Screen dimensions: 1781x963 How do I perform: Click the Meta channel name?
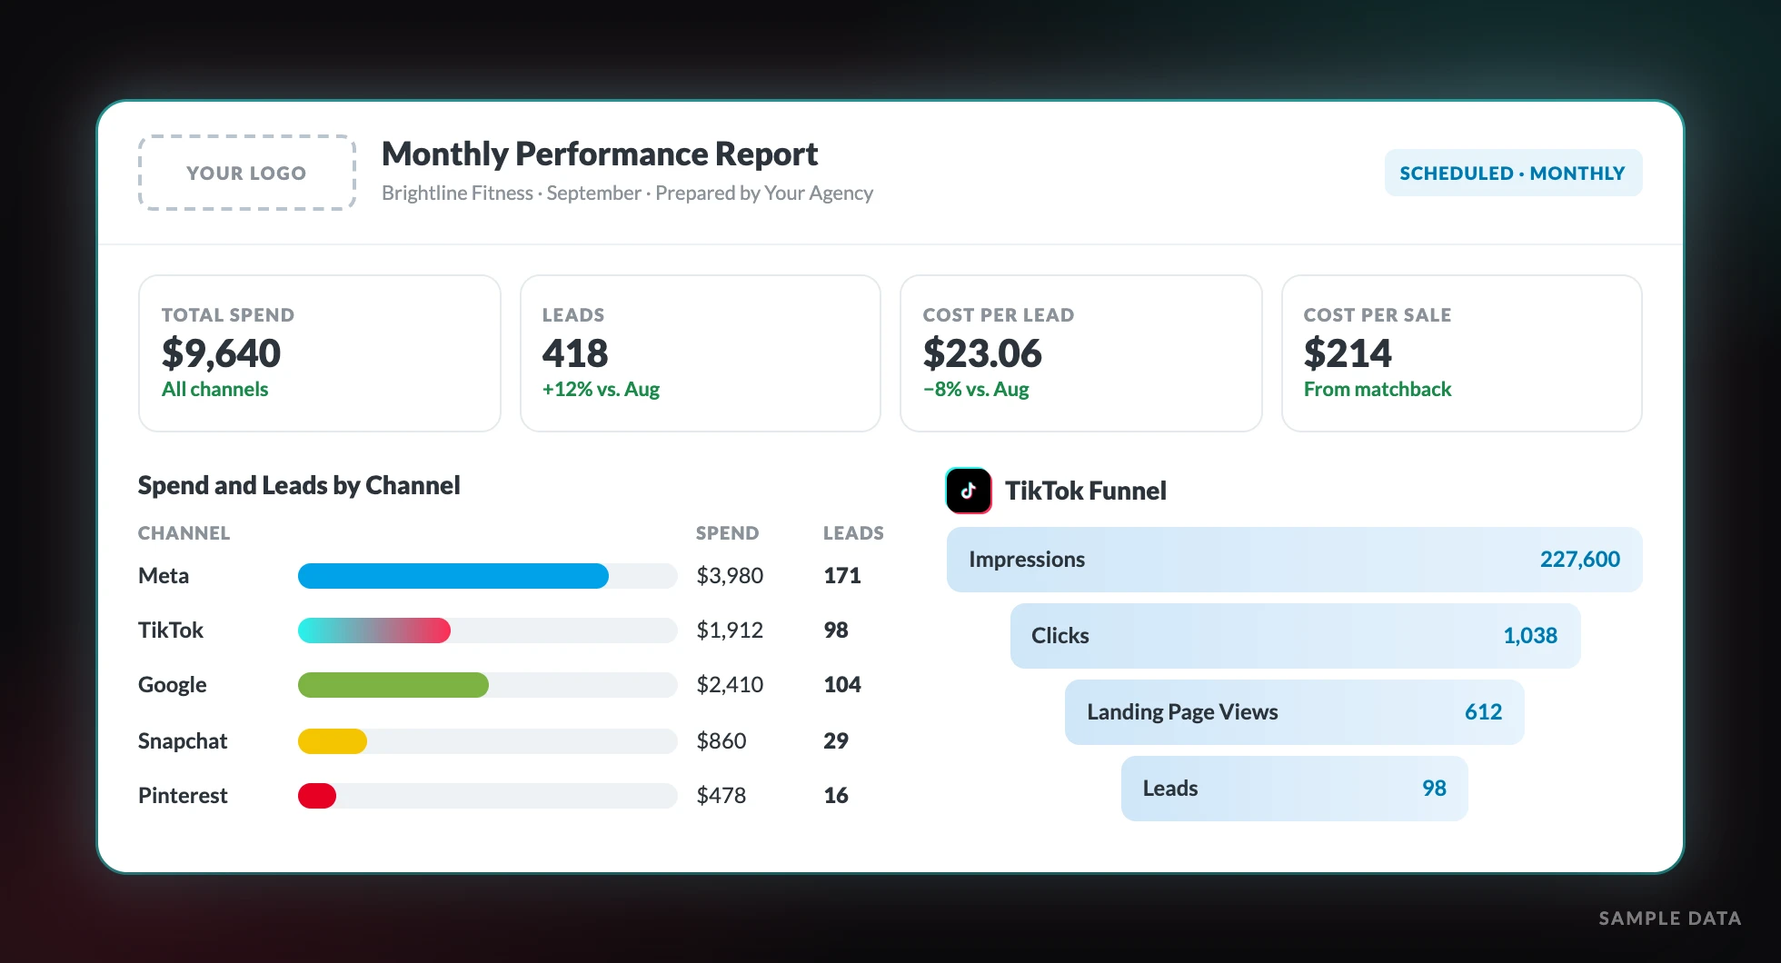click(164, 576)
